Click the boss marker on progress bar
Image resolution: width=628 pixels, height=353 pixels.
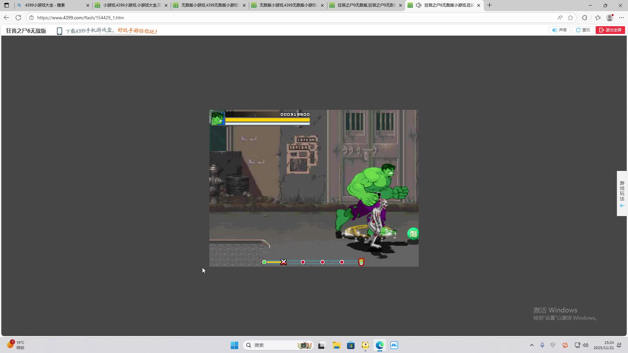[361, 262]
